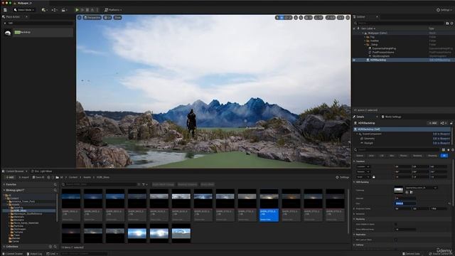
Task: Toggle favorites star filter in Details search row
Action: [x=448, y=150]
